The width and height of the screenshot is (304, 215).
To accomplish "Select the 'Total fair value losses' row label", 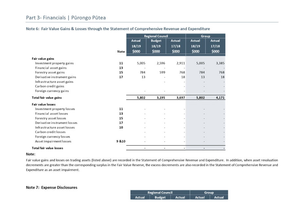I will (47, 148).
